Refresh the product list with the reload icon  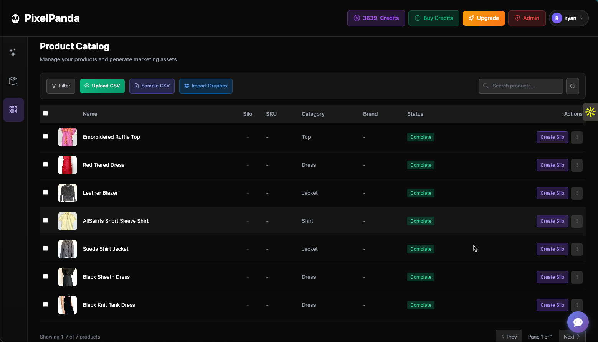tap(572, 86)
